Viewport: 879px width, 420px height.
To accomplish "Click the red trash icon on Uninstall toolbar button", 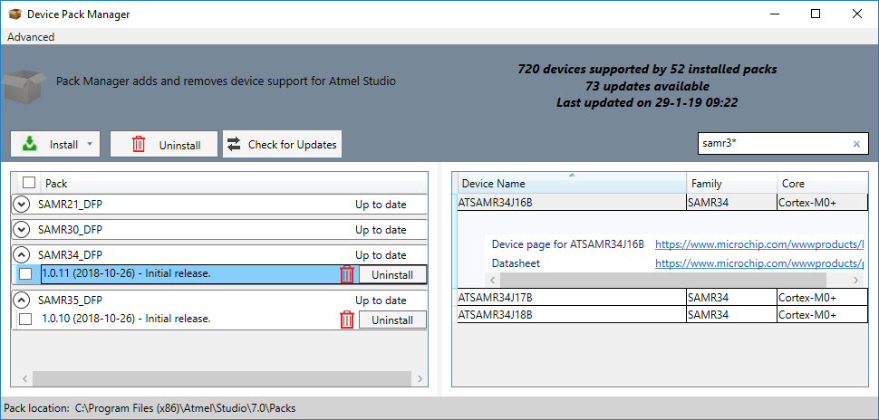I will pyautogui.click(x=139, y=145).
